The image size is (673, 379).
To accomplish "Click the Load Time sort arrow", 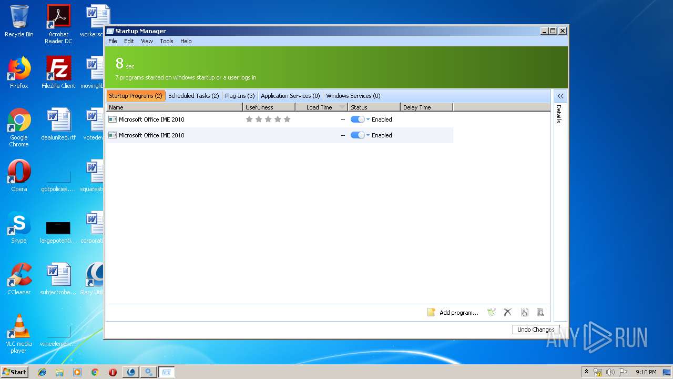I will tap(342, 107).
